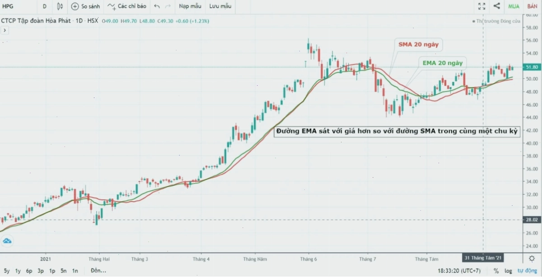Click the undo arrow icon

tap(157, 6)
